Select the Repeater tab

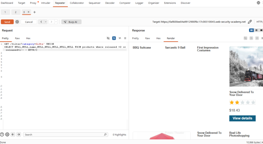click(60, 3)
